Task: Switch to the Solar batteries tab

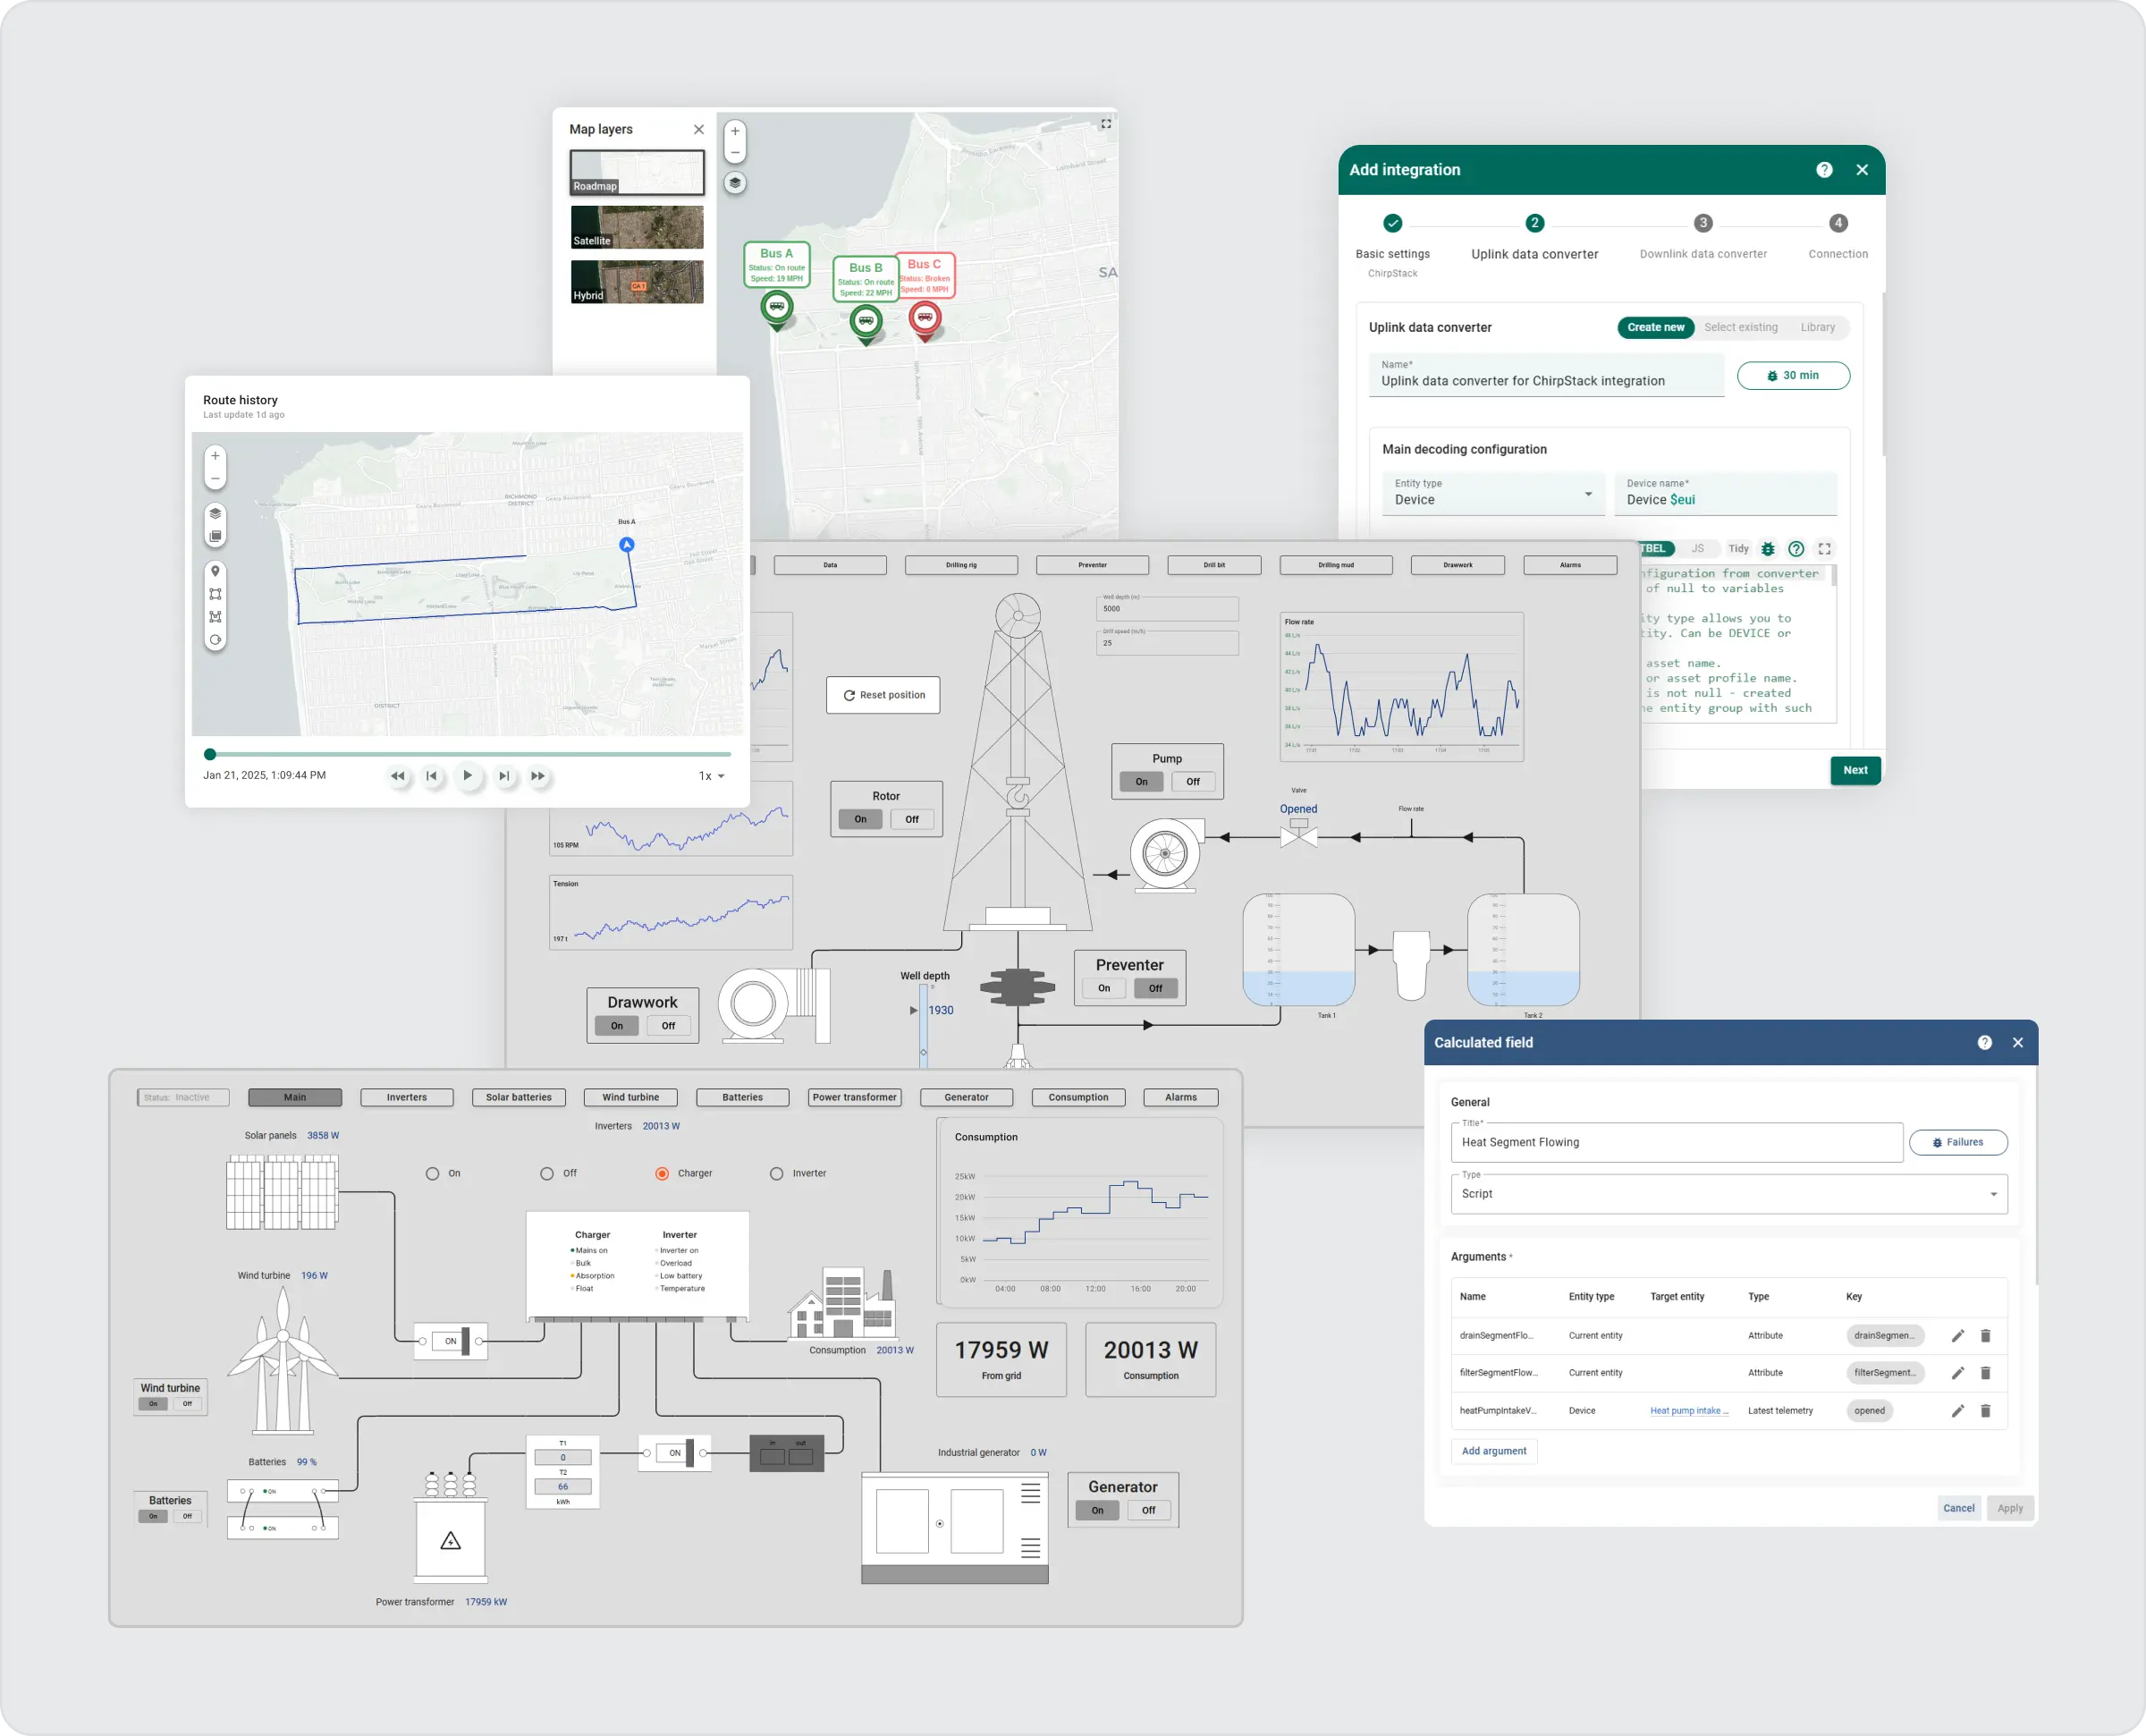Action: point(518,1097)
